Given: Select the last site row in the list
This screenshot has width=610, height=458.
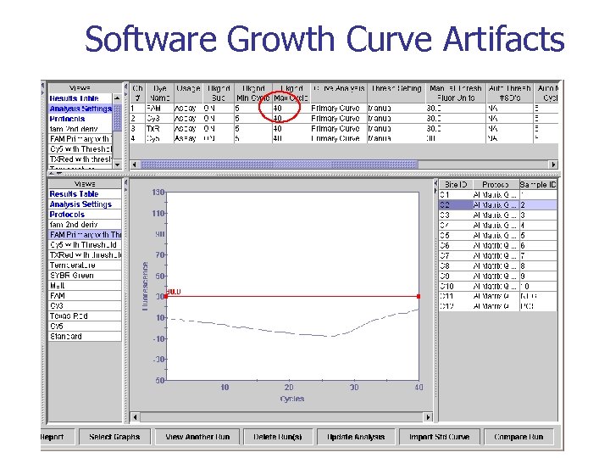Looking at the screenshot, I should (498, 306).
